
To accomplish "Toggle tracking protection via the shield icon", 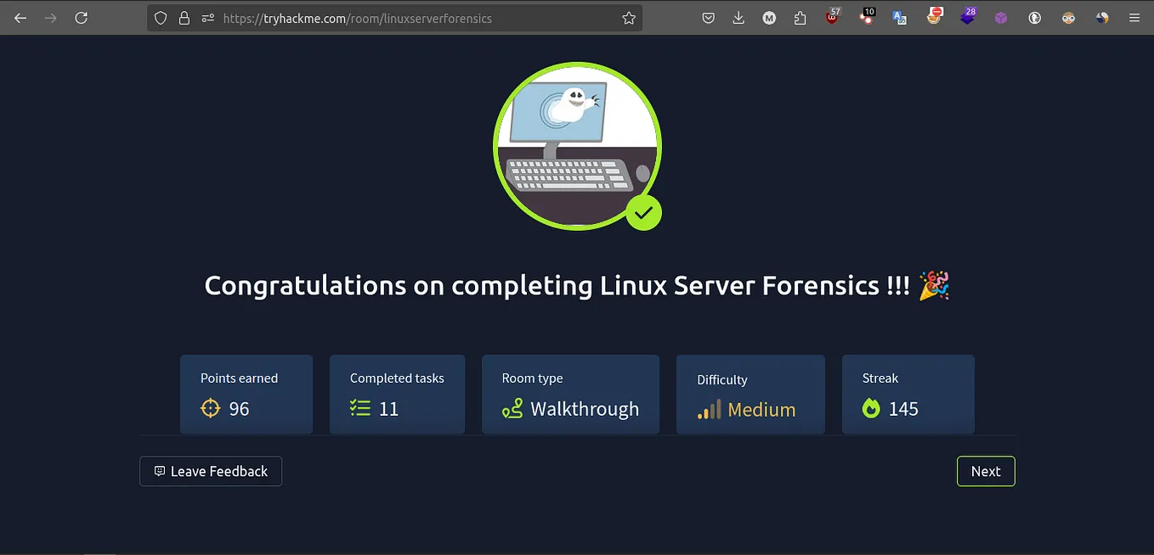I will (161, 17).
